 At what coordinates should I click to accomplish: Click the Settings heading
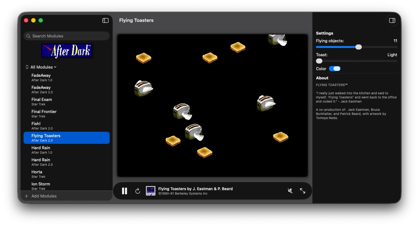pyautogui.click(x=325, y=33)
